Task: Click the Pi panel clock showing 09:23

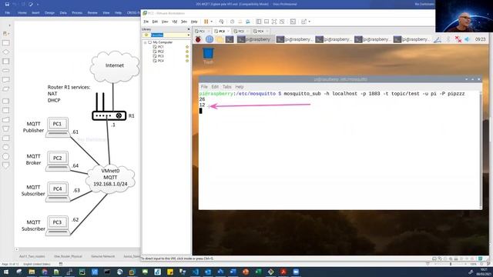Action: (480, 39)
